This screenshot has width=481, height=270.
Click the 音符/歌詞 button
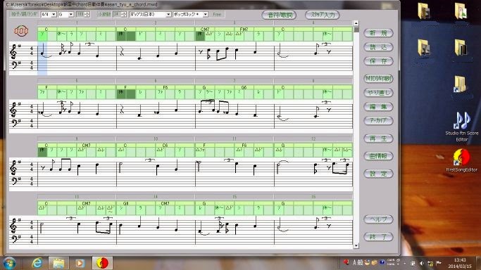click(x=279, y=15)
